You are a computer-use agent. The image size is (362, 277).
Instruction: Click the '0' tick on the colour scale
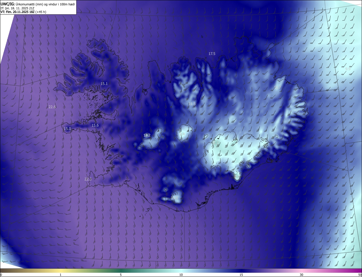[x=1, y=275]
